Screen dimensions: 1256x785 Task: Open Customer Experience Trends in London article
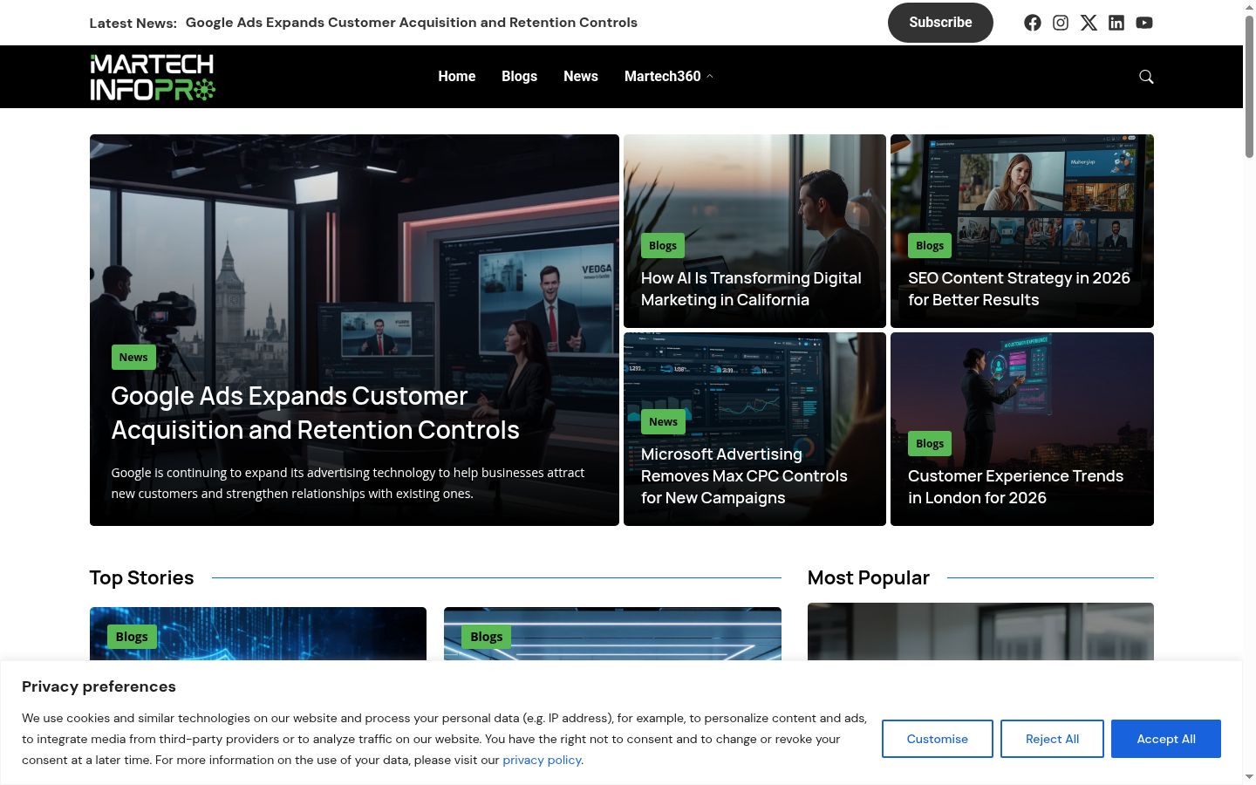(1015, 487)
